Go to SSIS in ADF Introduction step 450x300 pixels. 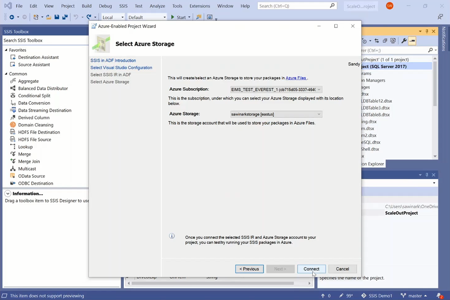point(113,60)
